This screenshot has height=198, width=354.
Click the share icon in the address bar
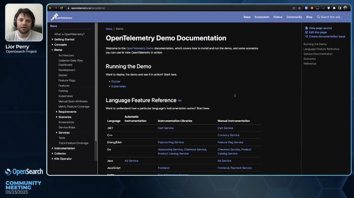click(294, 8)
